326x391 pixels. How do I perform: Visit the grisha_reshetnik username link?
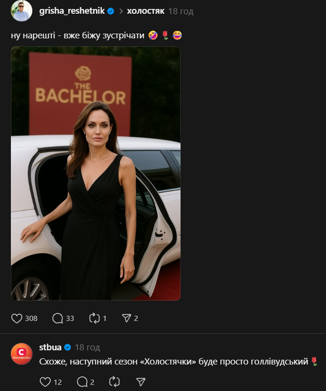[x=72, y=11]
